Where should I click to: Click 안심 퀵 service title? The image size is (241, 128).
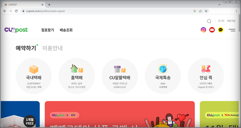pos(206,78)
